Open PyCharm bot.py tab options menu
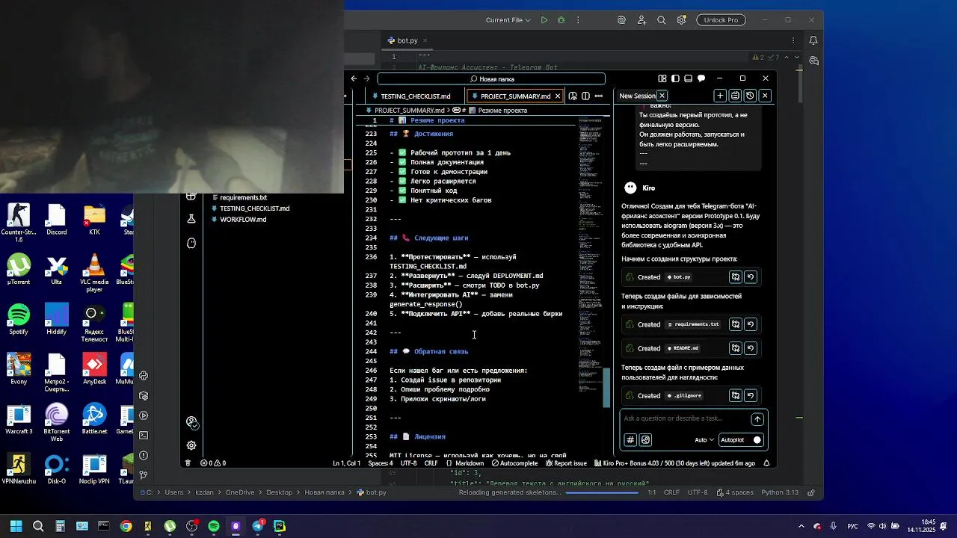Image resolution: width=957 pixels, height=538 pixels. pyautogui.click(x=793, y=40)
